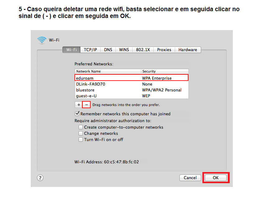The width and height of the screenshot is (262, 199).
Task: Open the DNS tab
Action: pyautogui.click(x=108, y=50)
